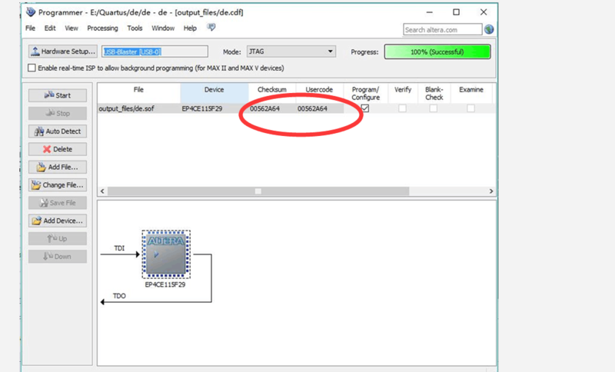Click the Delete button with red X
615x372 pixels.
point(58,149)
